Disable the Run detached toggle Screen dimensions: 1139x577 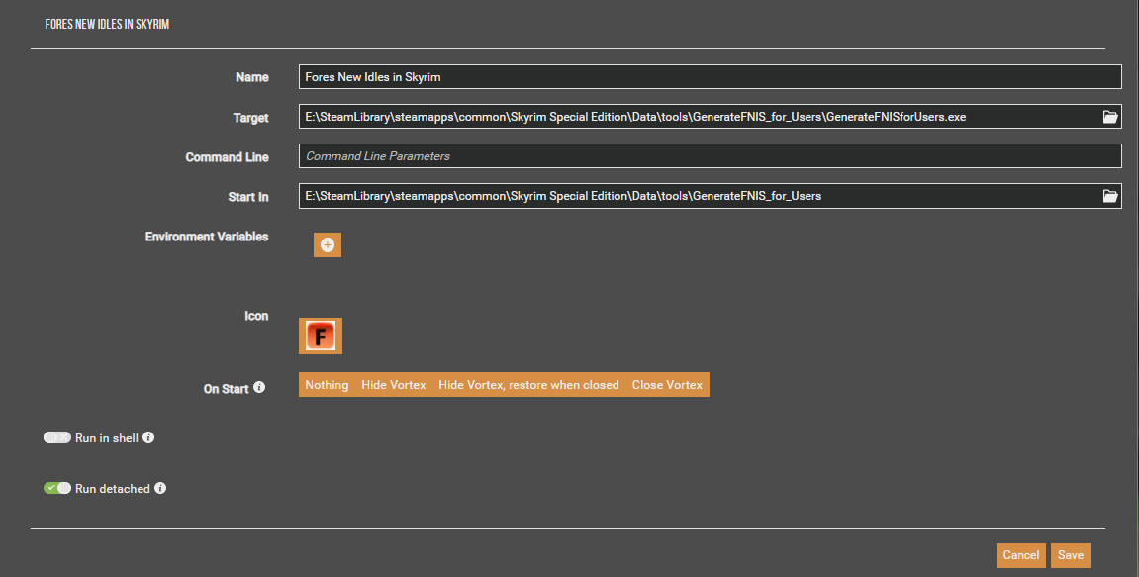click(57, 488)
